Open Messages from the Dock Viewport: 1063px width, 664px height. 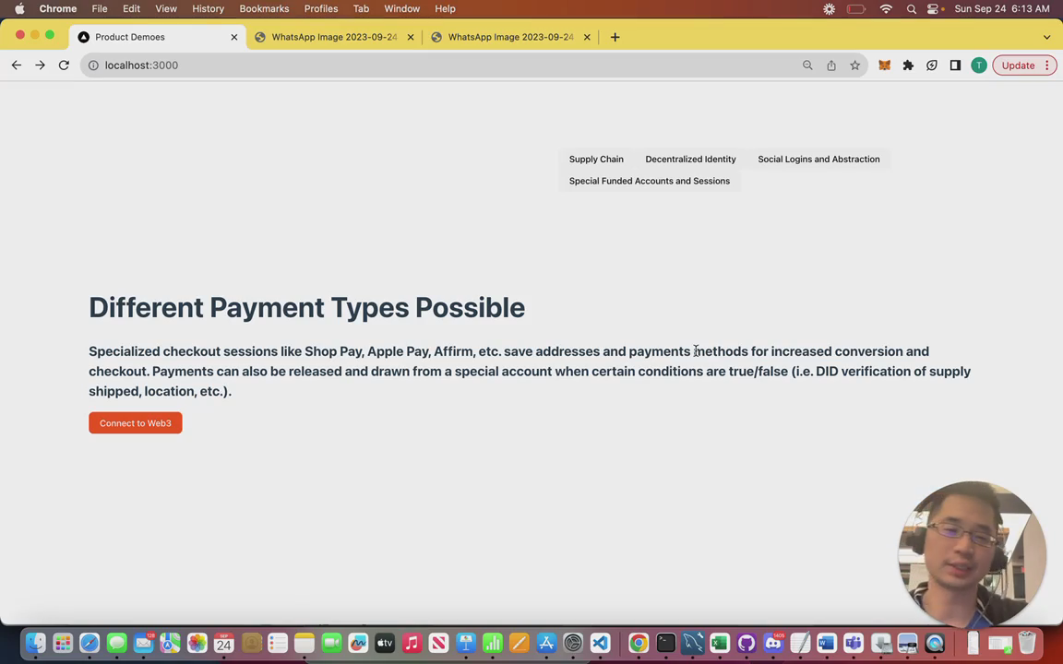[x=116, y=642]
